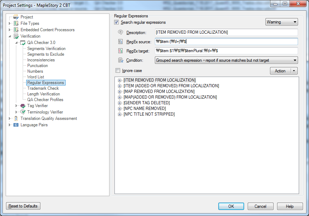Close the Project Settings dialog
The image size is (309, 216).
[298, 4]
